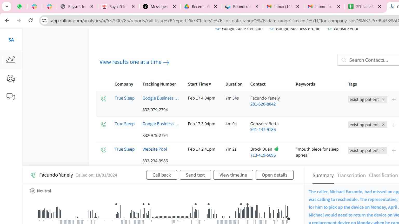The width and height of the screenshot is (399, 224).
Task: Click the browser back arrow
Action: click(x=7, y=20)
